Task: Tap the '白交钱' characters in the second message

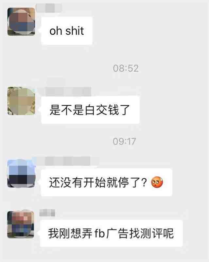Action: [102, 110]
